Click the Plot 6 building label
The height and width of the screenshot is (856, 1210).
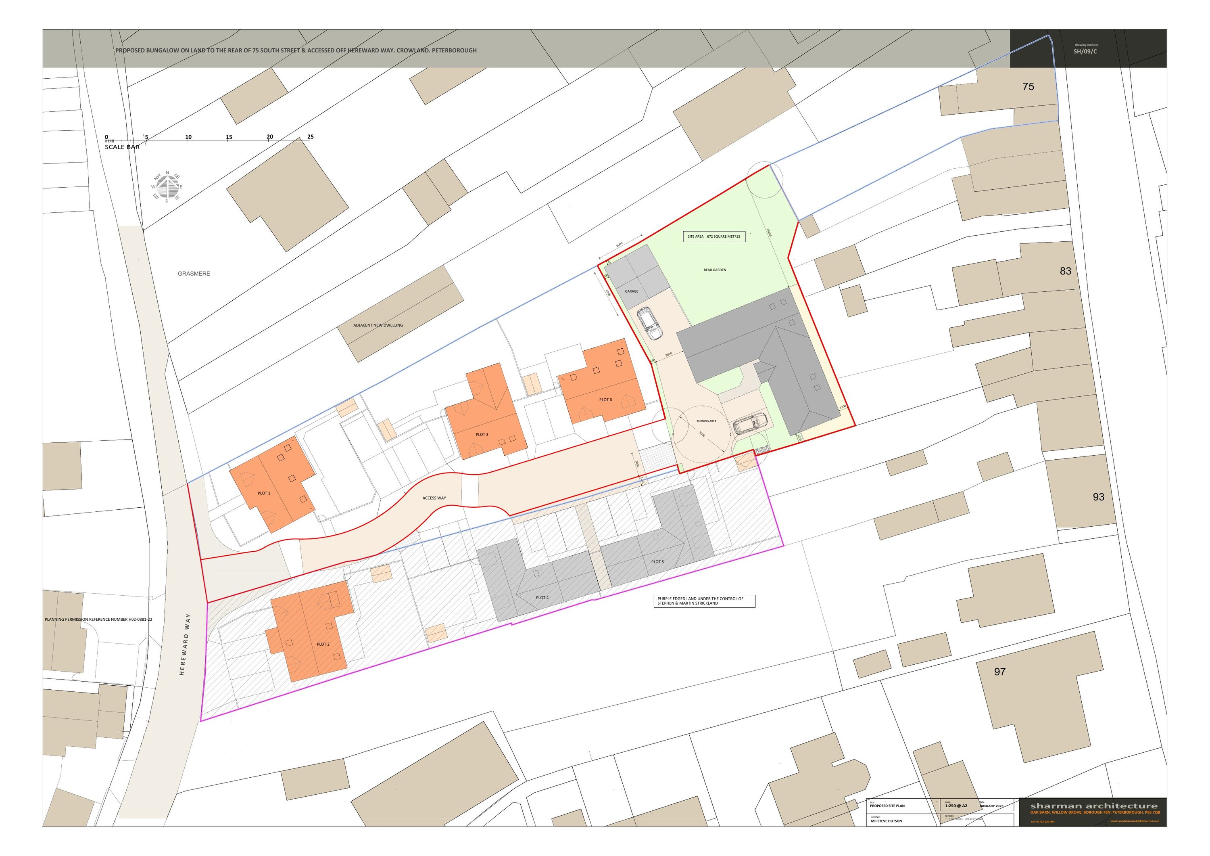click(605, 400)
